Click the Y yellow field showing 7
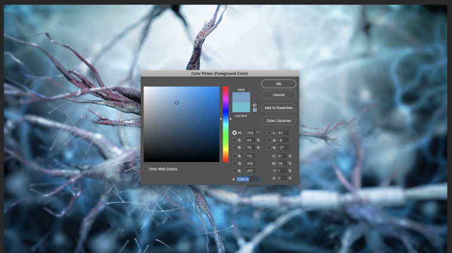 (282, 171)
